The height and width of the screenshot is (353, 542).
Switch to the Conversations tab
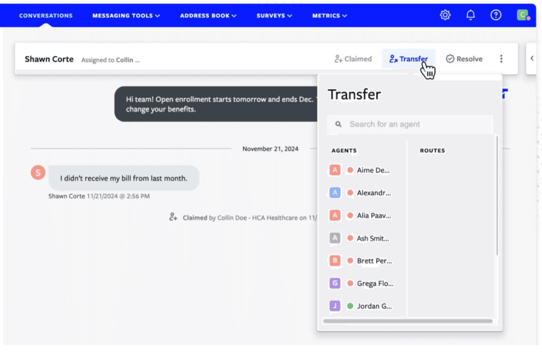tap(46, 16)
